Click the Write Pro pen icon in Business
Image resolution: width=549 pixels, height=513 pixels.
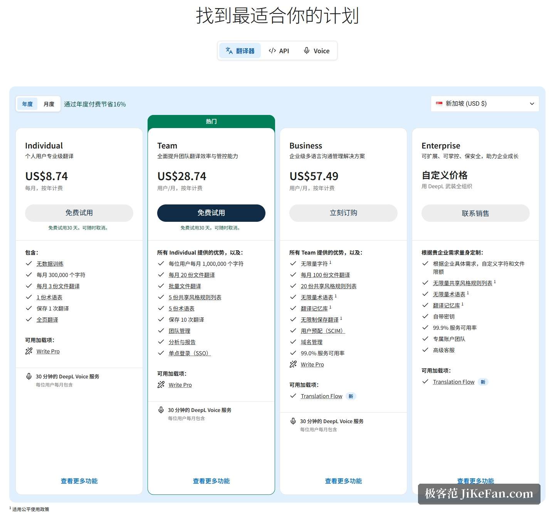click(293, 364)
